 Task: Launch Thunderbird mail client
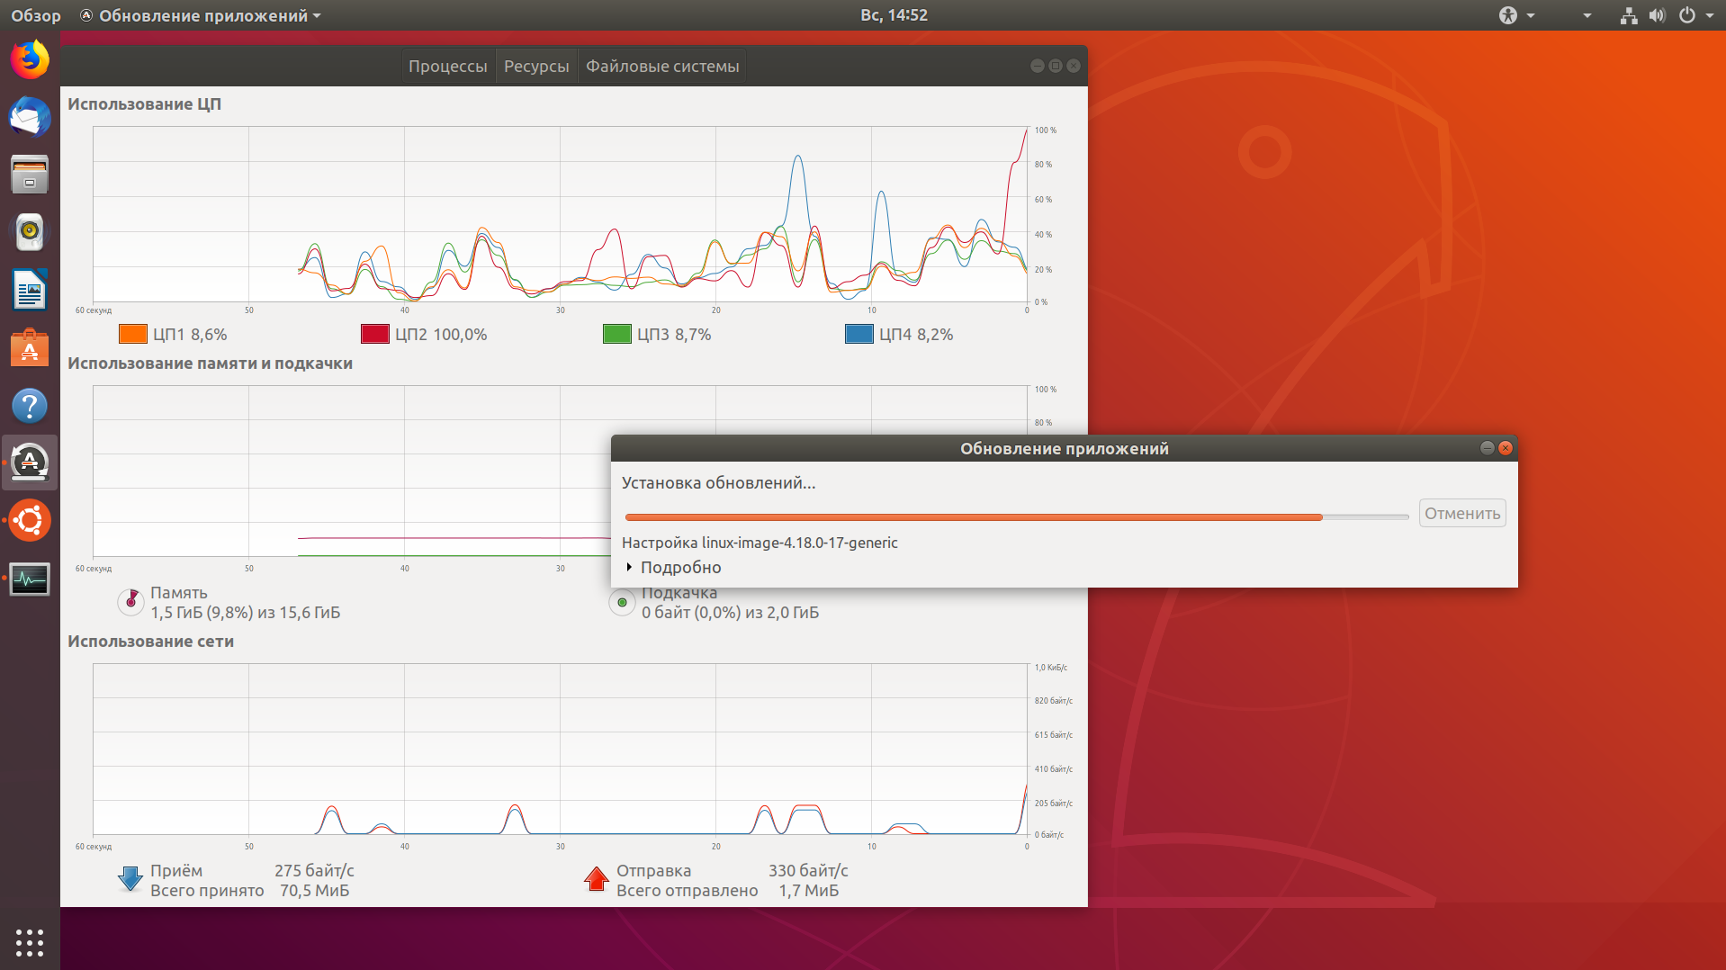coord(30,118)
